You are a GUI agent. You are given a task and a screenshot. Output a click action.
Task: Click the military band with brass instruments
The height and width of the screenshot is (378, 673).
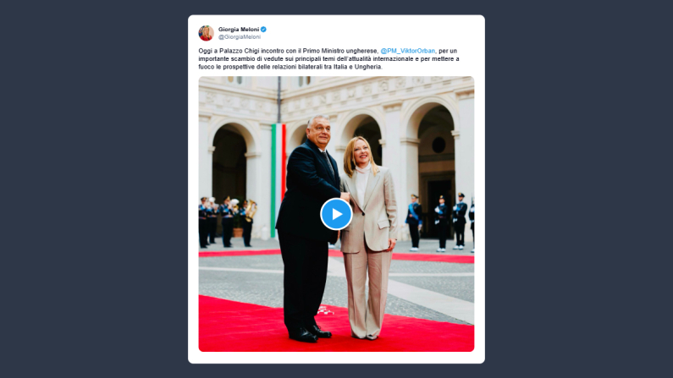227,222
